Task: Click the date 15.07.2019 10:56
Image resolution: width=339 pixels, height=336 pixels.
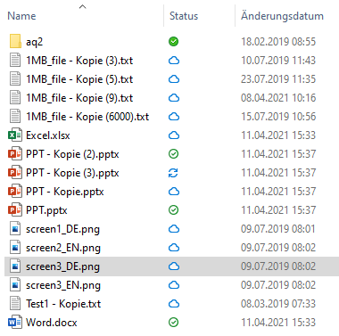Action: [278, 117]
